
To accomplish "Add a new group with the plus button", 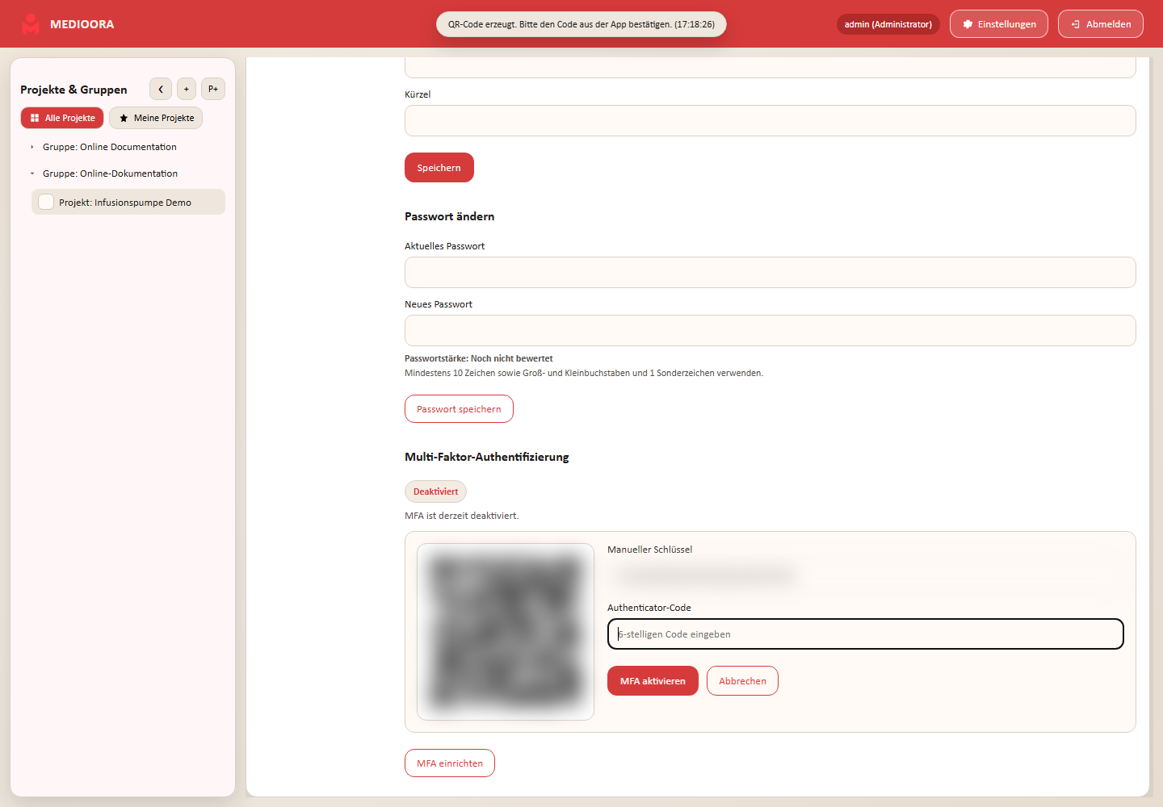I will 187,89.
